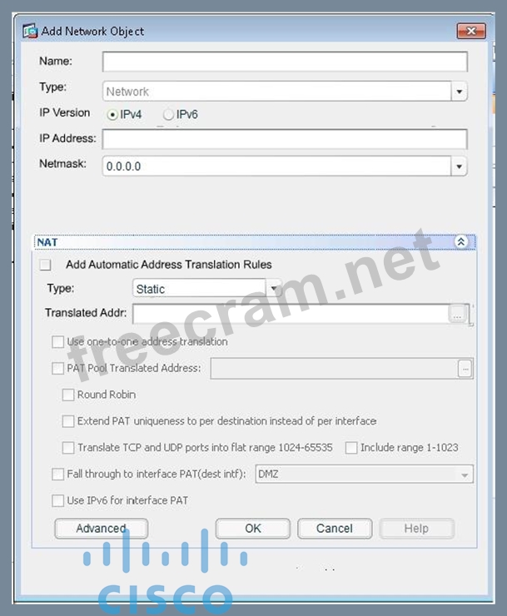Click the IP Address text field
Screen dimensions: 507x616
coord(284,139)
